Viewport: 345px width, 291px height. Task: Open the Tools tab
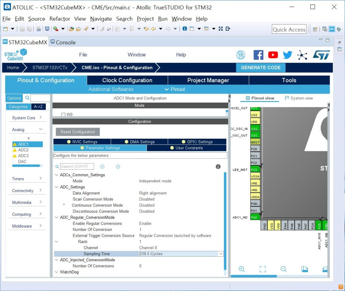click(x=289, y=80)
